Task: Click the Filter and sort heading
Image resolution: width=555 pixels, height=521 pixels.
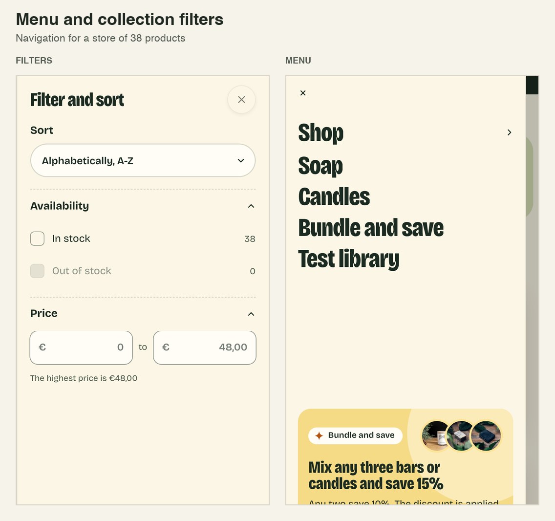Action: coord(77,100)
